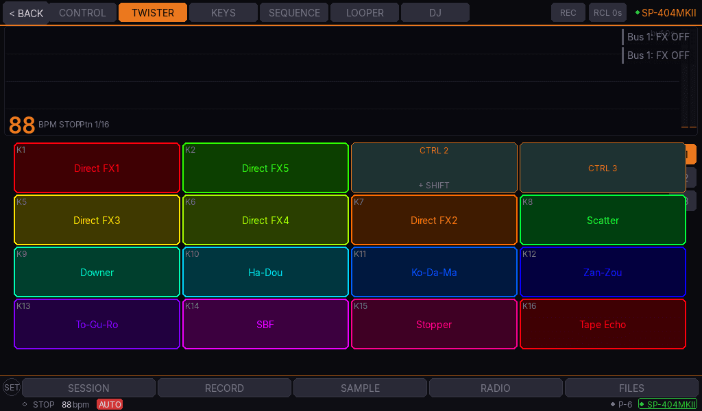This screenshot has width=702, height=411.
Task: Select the P-6 device in the status bar
Action: coord(622,405)
